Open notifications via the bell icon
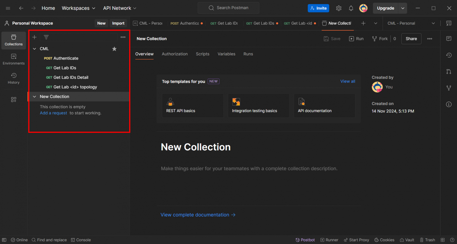Screen dimensions: 457x244 351,8
